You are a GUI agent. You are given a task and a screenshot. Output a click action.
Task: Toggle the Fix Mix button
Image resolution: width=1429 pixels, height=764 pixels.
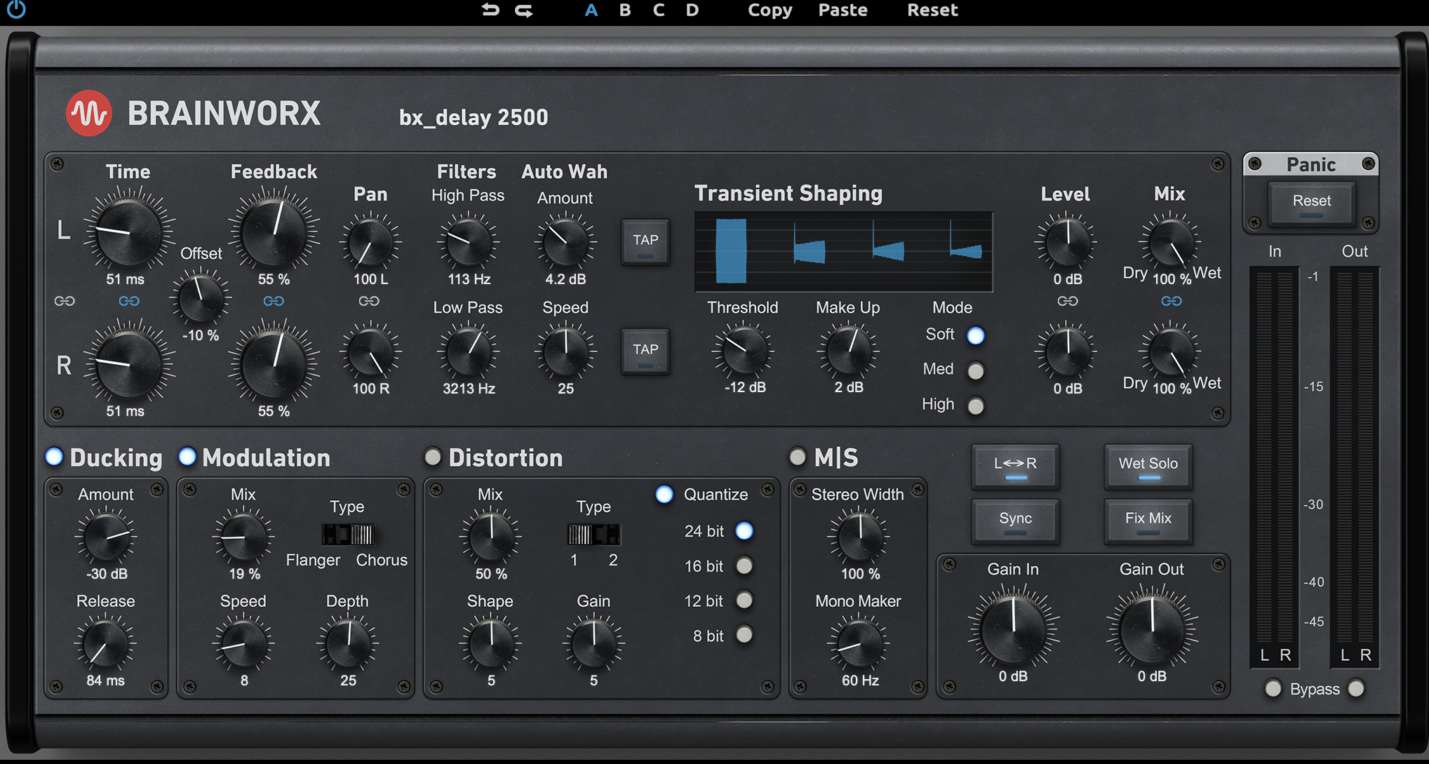click(x=1148, y=521)
